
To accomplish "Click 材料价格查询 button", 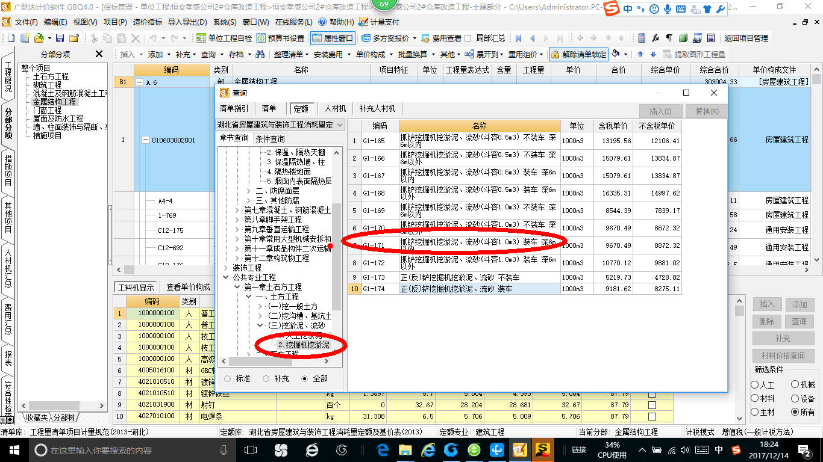I will tap(783, 356).
